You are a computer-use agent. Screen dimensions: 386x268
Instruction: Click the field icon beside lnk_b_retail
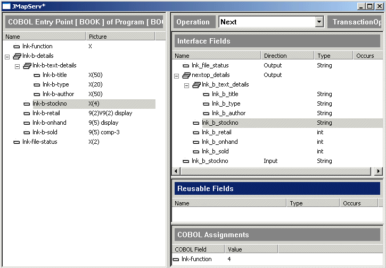[196, 133]
